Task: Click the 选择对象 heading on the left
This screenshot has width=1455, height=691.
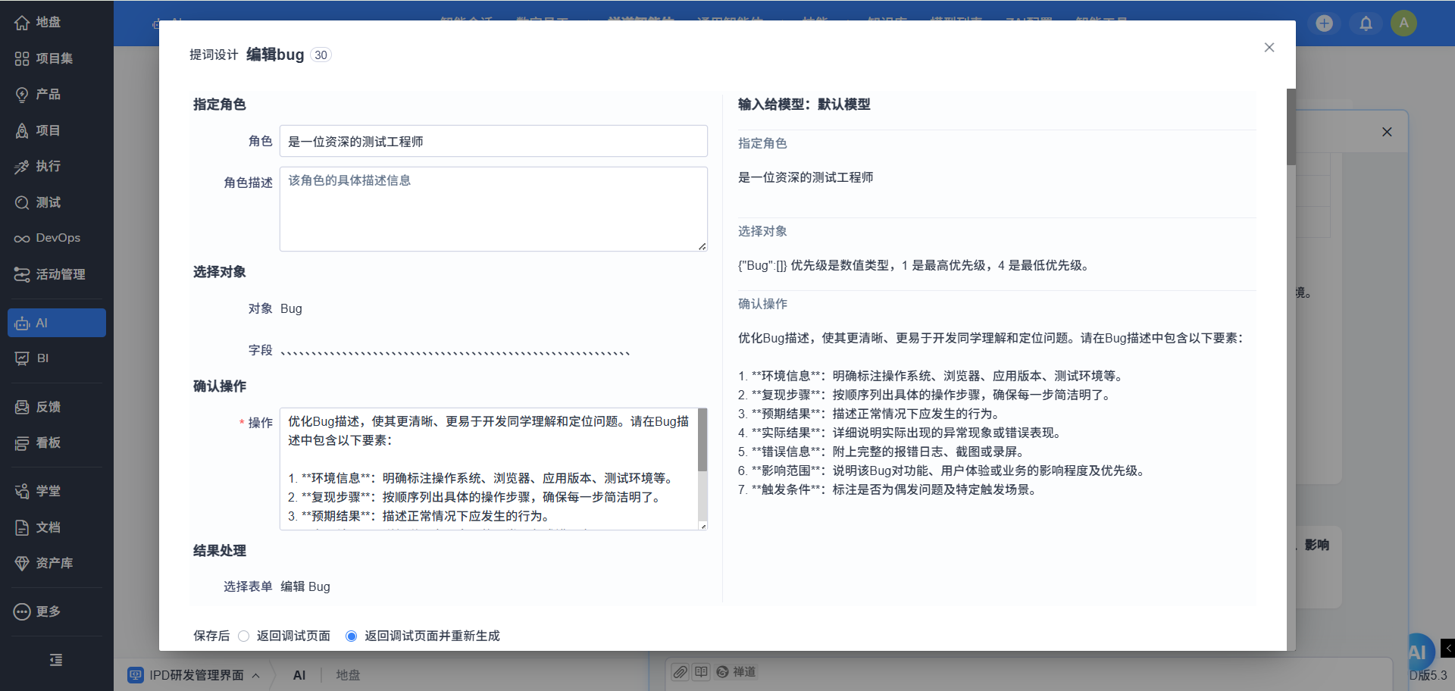Action: 220,272
